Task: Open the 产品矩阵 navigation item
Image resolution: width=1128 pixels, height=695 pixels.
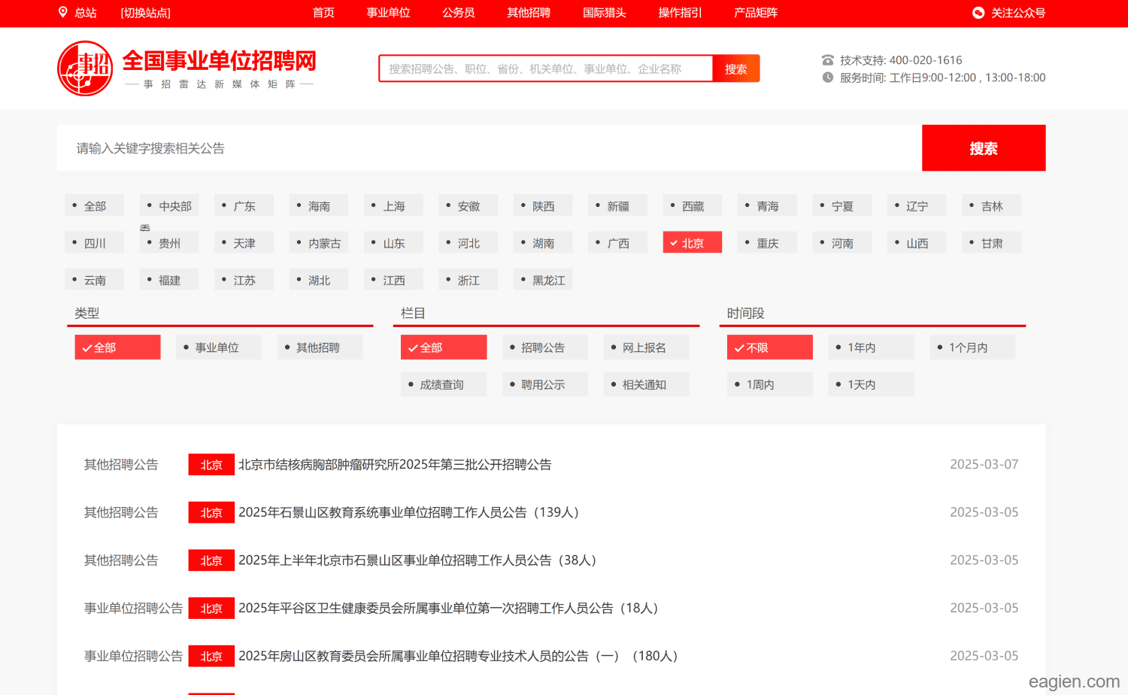Action: click(755, 13)
